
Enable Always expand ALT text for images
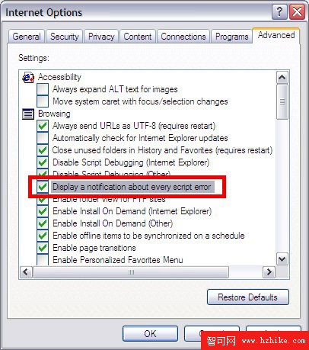point(43,89)
